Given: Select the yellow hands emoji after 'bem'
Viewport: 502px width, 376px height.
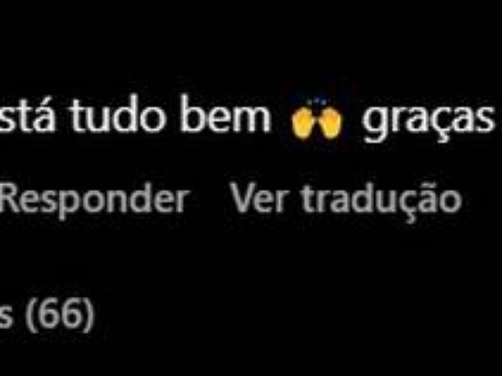Looking at the screenshot, I should click(317, 120).
